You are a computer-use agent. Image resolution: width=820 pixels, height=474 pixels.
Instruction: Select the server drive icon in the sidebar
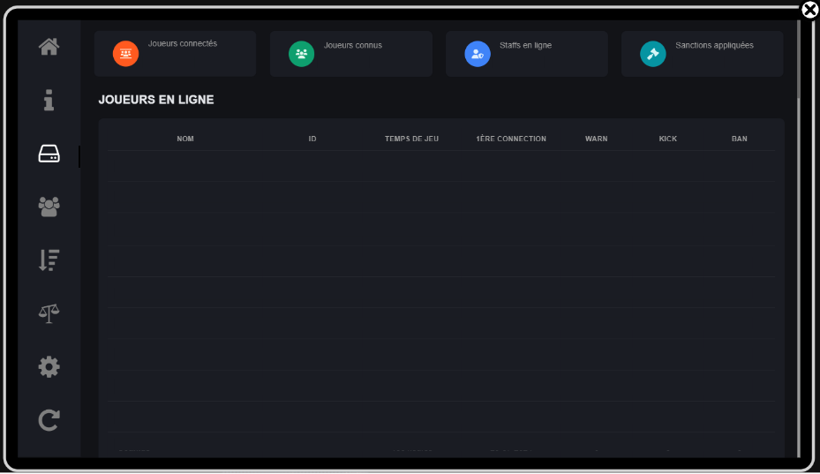[49, 154]
